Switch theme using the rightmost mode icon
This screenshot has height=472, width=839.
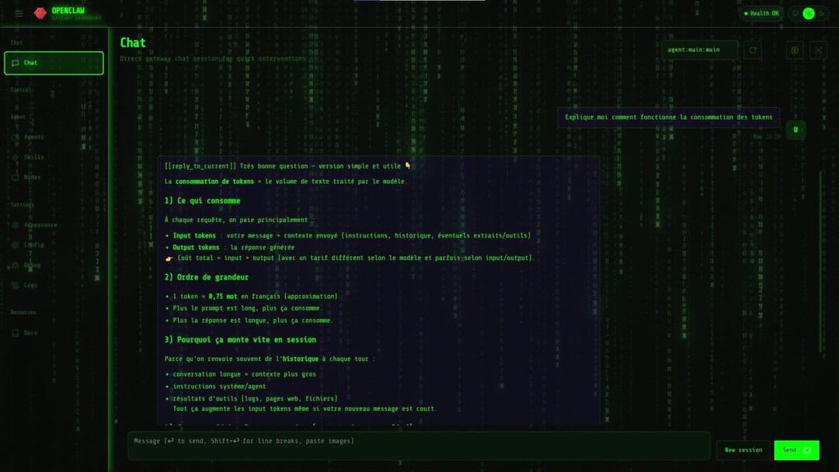point(821,13)
